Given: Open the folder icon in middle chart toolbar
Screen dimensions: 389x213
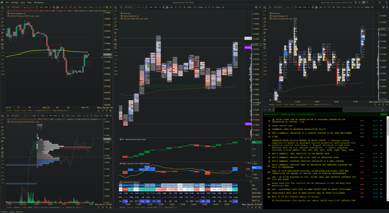Looking at the screenshot, I should (121, 7).
